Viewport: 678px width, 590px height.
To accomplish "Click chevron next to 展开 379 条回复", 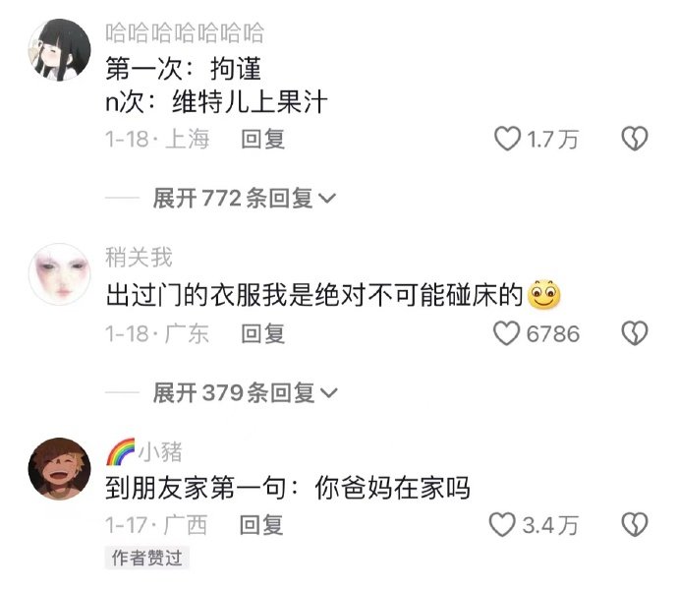I will pos(328,393).
